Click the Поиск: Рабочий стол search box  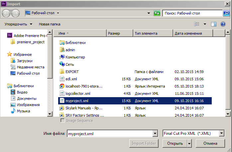pos(193,13)
